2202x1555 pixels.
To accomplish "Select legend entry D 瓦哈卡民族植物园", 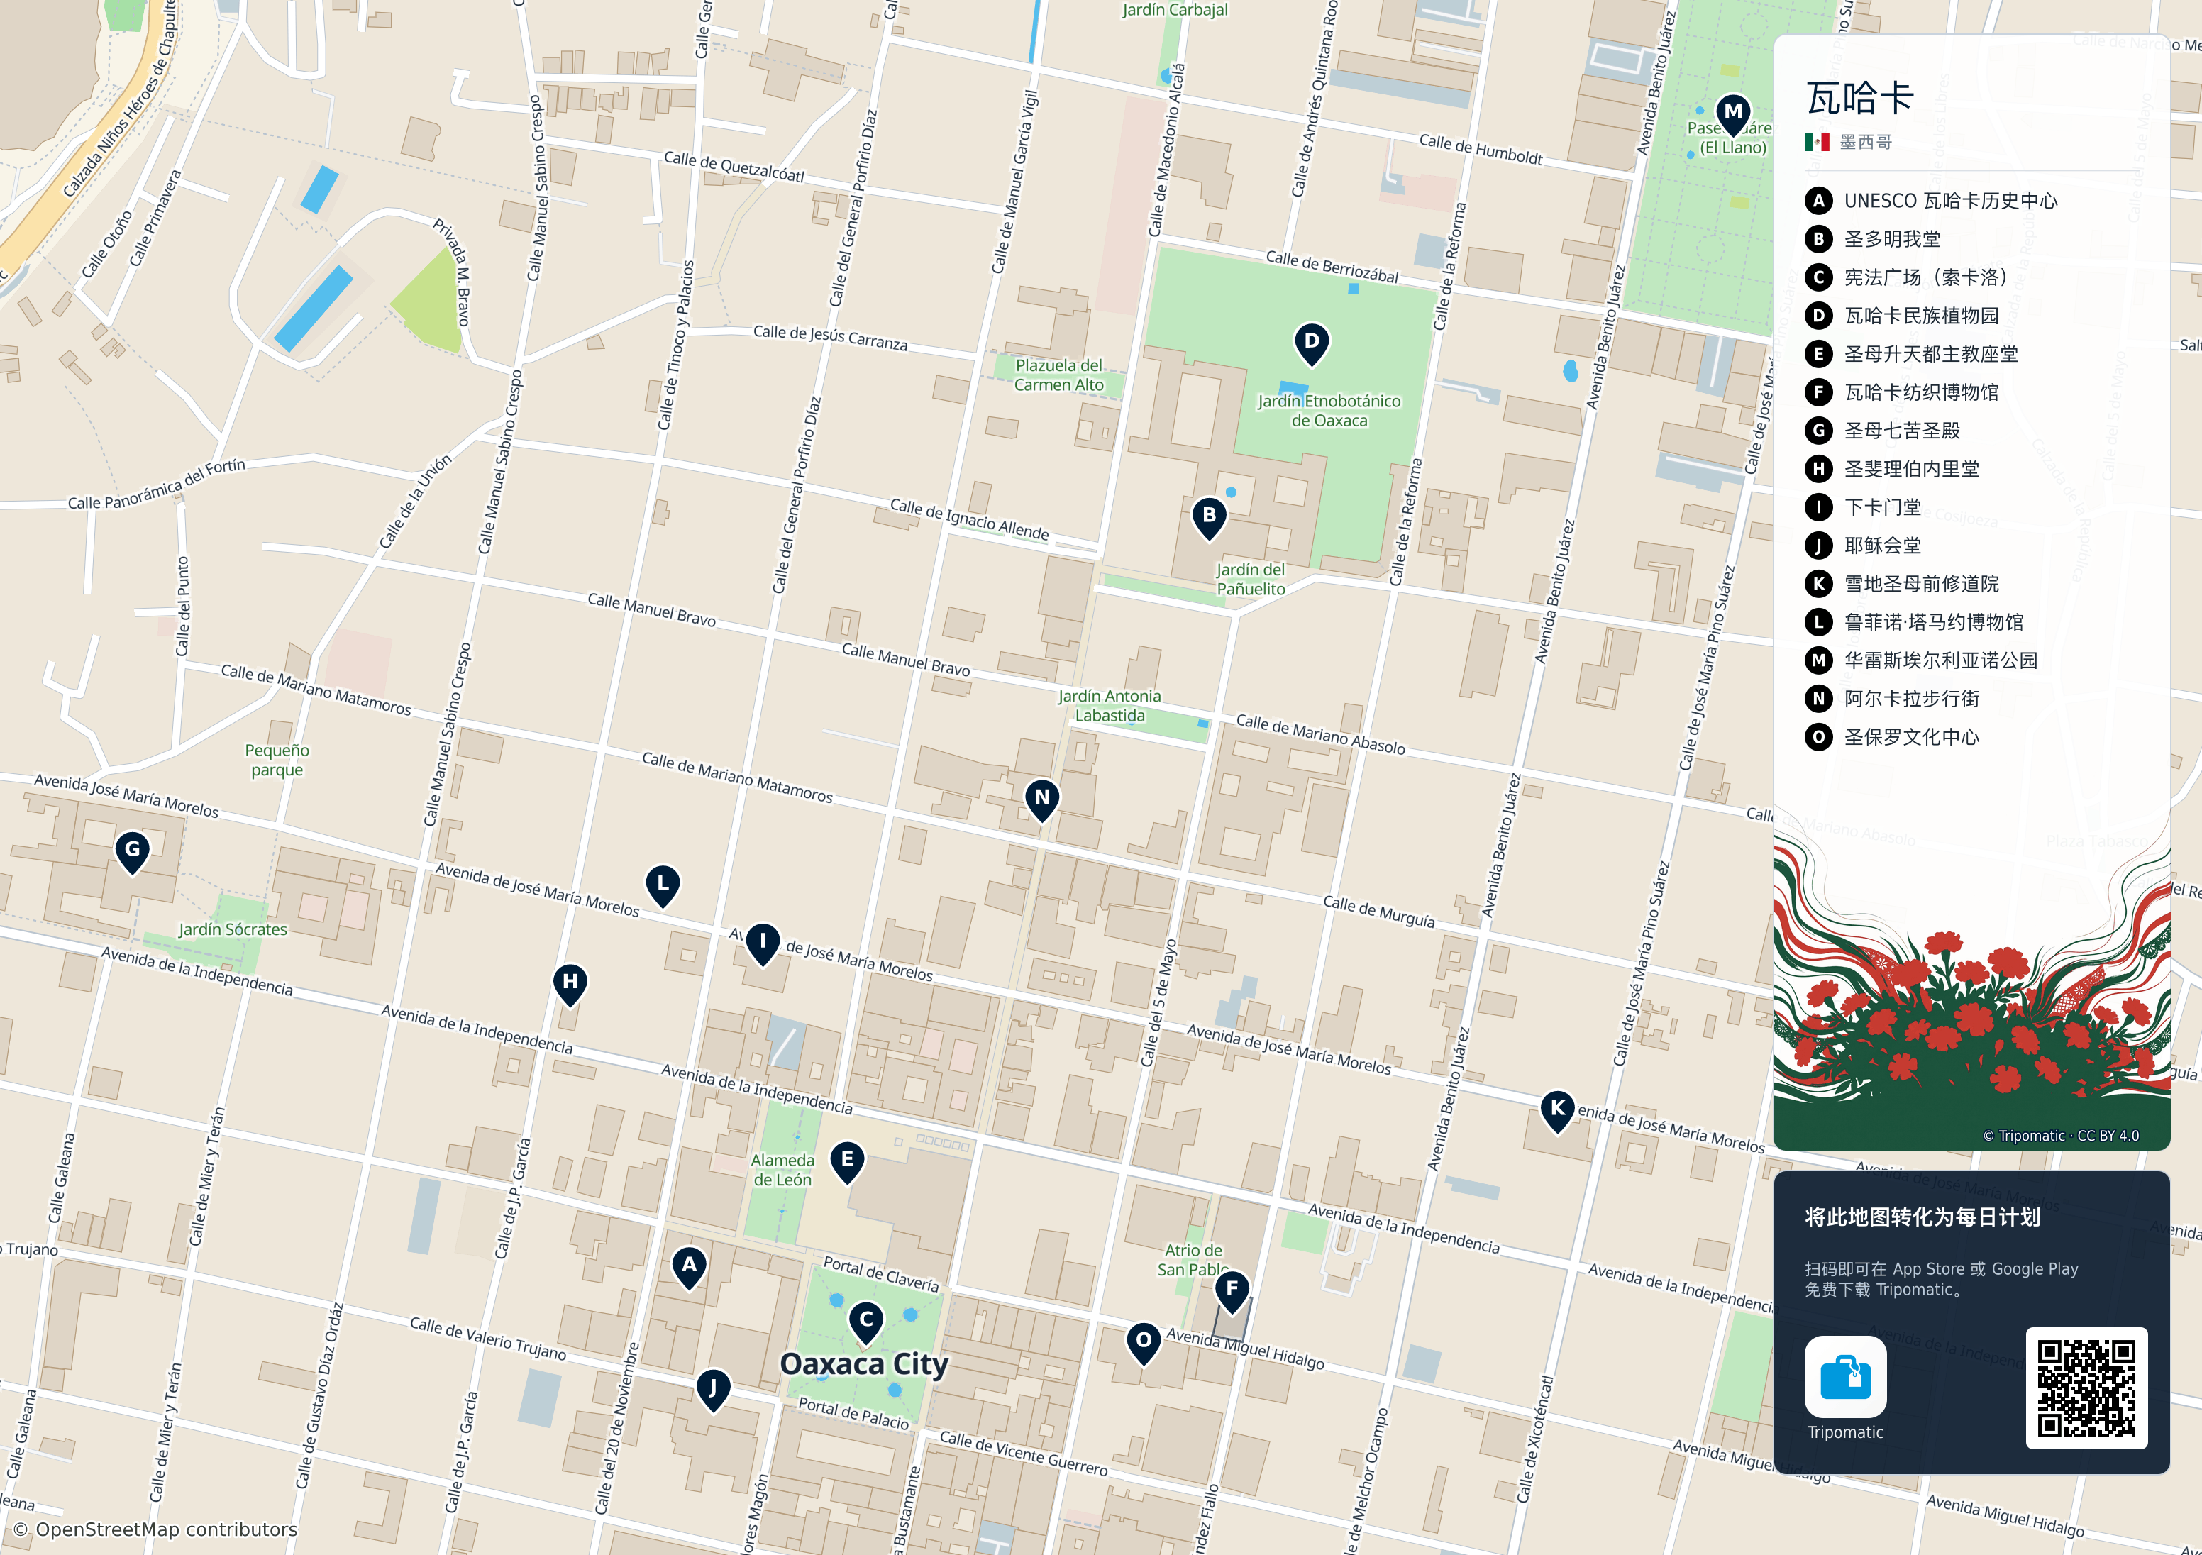I will [x=1903, y=316].
